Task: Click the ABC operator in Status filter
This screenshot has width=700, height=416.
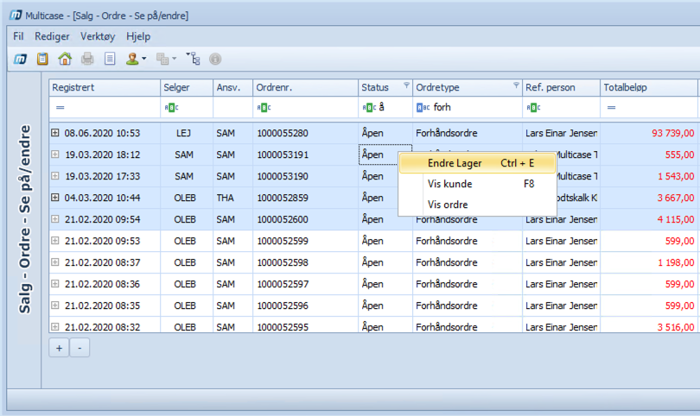Action: tap(369, 108)
